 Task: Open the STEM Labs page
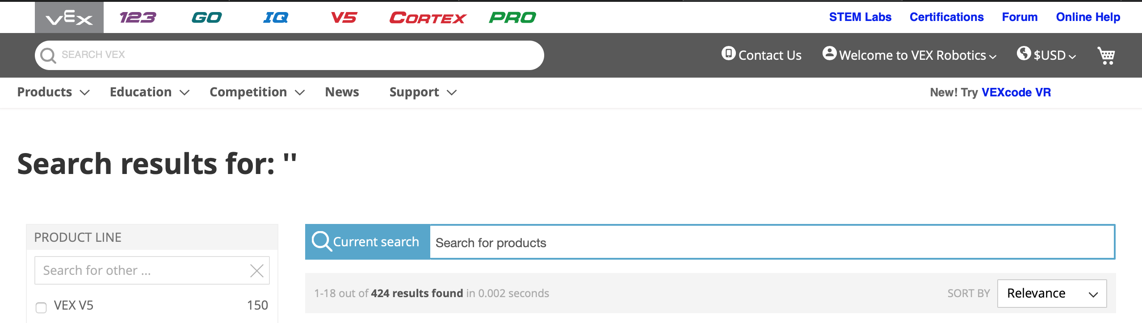click(x=860, y=17)
